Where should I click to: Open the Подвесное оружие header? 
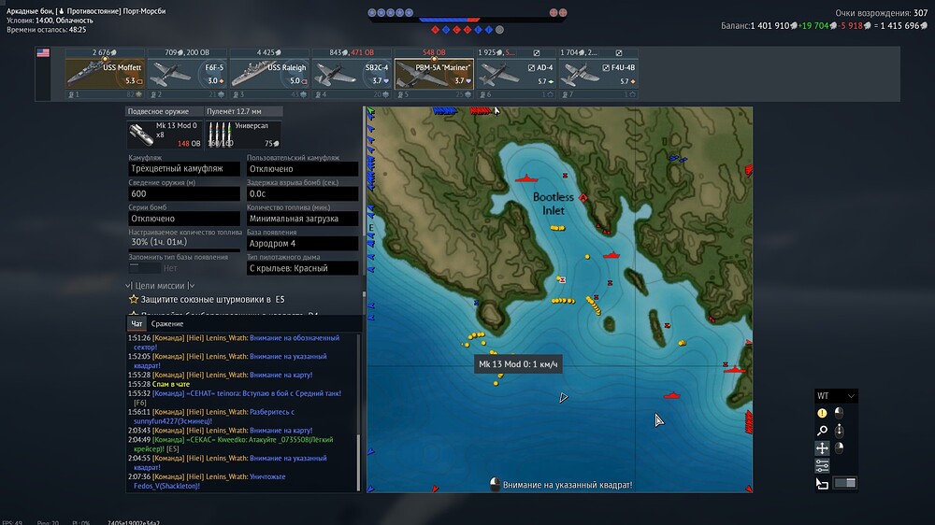tap(164, 111)
